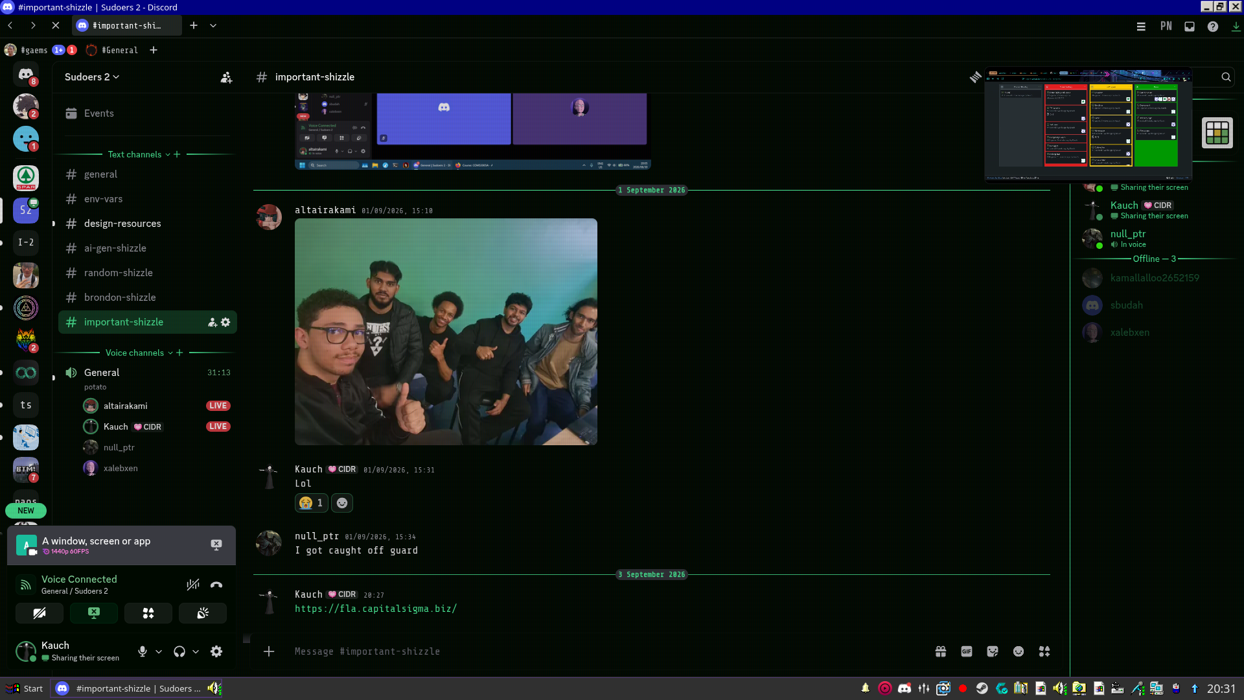1244x700 pixels.
Task: Mute the microphone in the user panel
Action: click(x=143, y=651)
